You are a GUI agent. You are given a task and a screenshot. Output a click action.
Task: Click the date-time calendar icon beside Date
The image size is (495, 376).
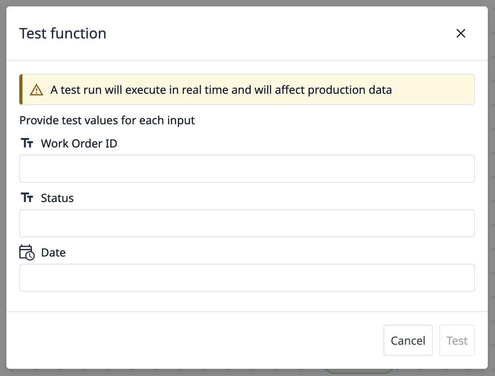26,252
